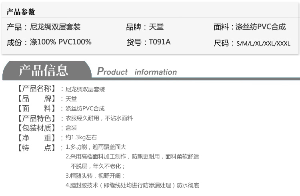The height and width of the screenshot is (196, 300).
Task: Click the 品牌：天堂 text in the parameters box
Action: [145, 27]
